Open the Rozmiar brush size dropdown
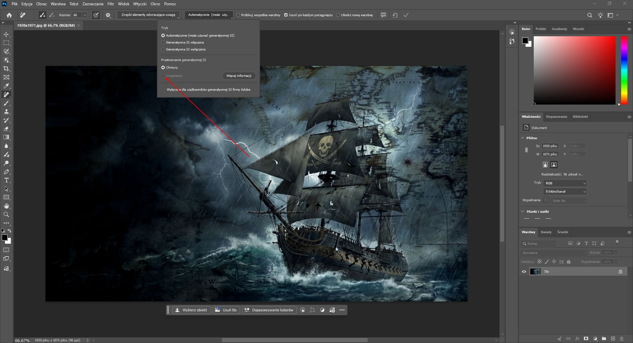The height and width of the screenshot is (343, 633). [x=85, y=15]
